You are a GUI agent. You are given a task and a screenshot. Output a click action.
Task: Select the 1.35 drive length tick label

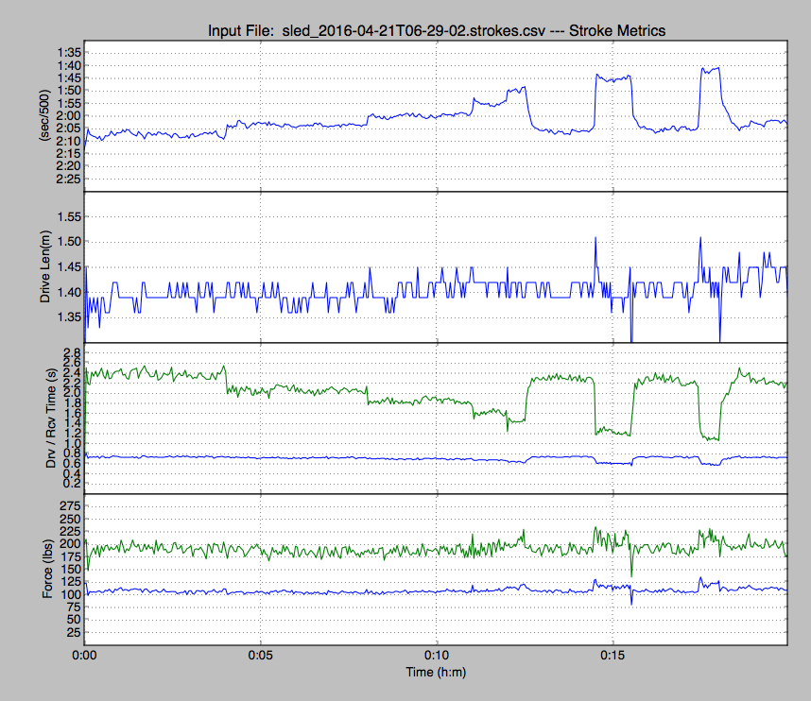(x=68, y=316)
